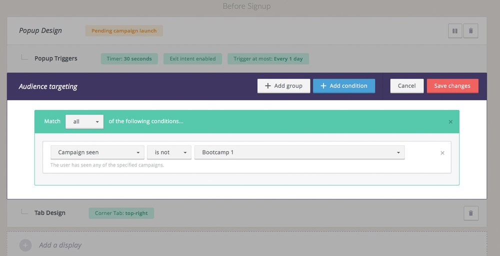Click the Pending campaign launch badge
Viewport: 500px width, 256px height.
(124, 30)
